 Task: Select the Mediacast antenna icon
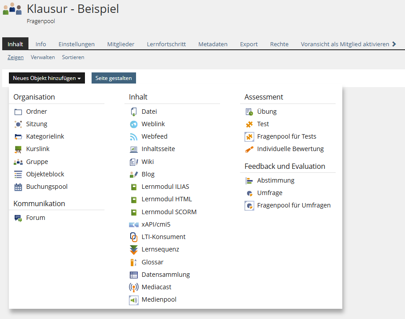click(x=133, y=287)
